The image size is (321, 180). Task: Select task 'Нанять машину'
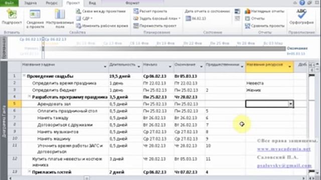(54, 139)
